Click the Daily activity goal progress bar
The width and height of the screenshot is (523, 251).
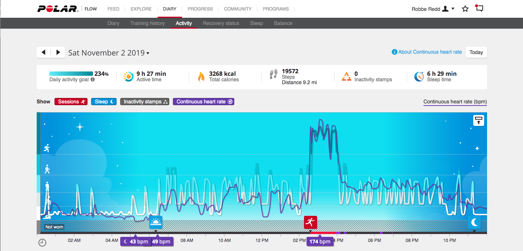tap(71, 74)
